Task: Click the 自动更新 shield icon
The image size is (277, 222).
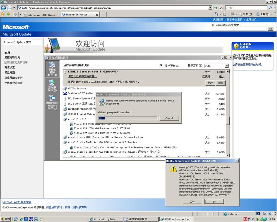Action: 236,46
